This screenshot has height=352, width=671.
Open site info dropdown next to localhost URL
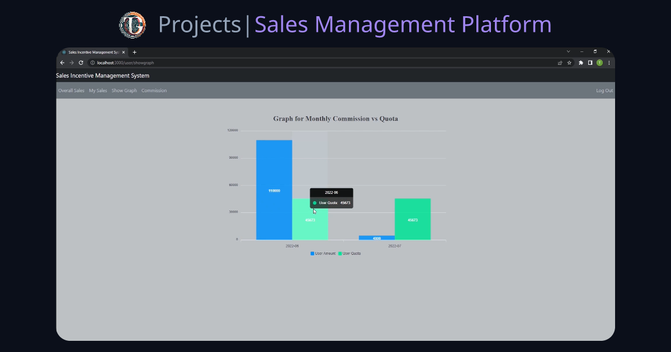click(x=93, y=63)
